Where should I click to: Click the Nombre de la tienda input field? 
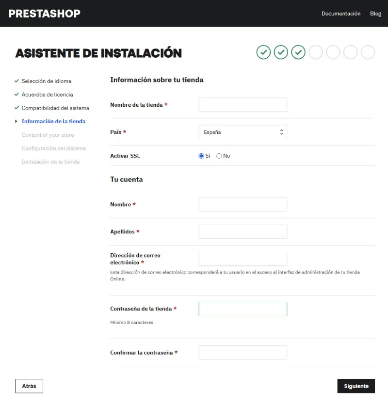coord(242,104)
